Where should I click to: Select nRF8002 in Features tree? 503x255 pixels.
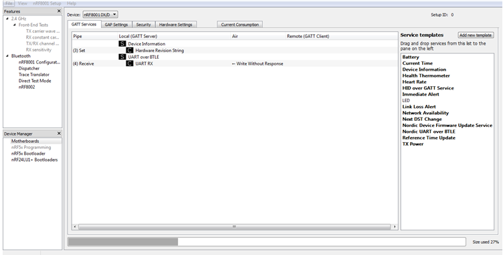pos(27,87)
